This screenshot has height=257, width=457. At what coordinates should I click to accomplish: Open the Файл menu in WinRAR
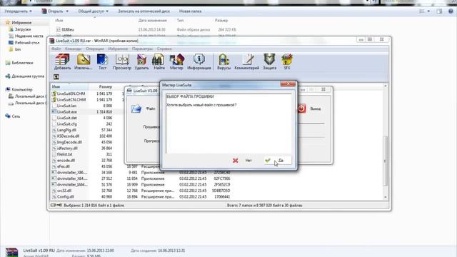point(56,49)
